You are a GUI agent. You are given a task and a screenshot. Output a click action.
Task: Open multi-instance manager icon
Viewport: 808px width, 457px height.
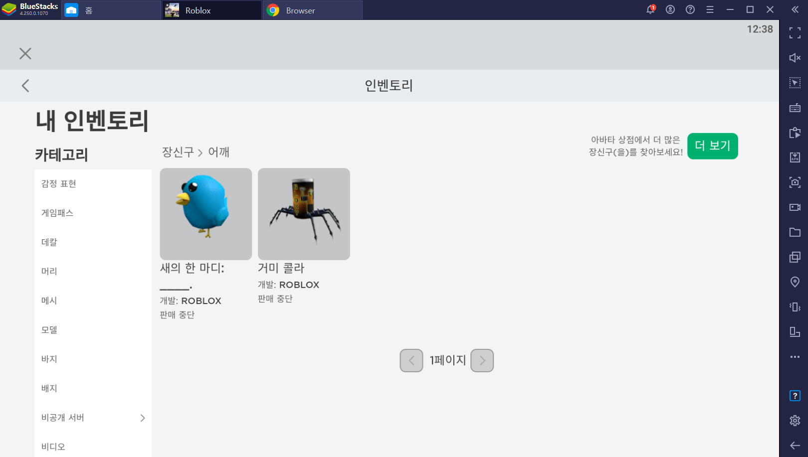pos(795,257)
